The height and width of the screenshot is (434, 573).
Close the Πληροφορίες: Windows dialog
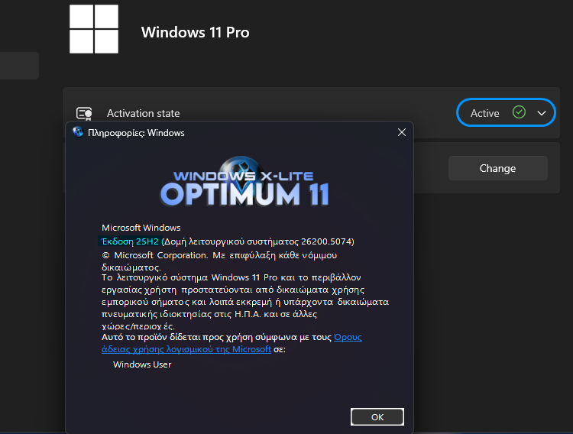point(401,132)
